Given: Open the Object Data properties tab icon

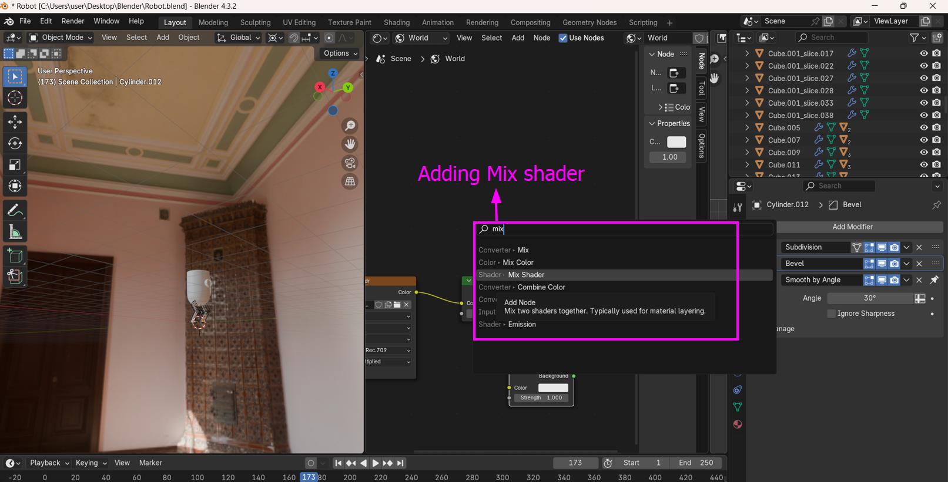Looking at the screenshot, I should click(738, 407).
